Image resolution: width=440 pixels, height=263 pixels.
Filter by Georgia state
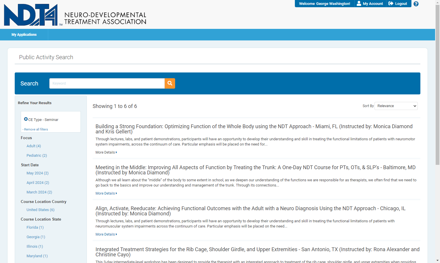(x=36, y=237)
